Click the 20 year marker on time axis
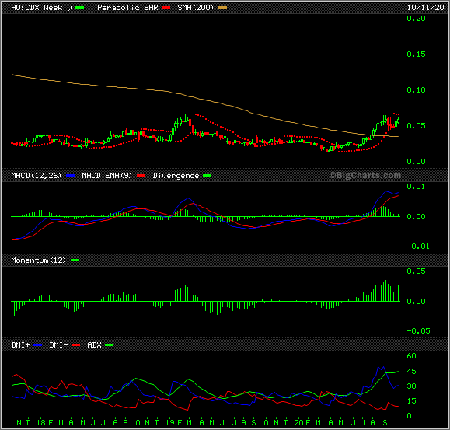 (298, 422)
